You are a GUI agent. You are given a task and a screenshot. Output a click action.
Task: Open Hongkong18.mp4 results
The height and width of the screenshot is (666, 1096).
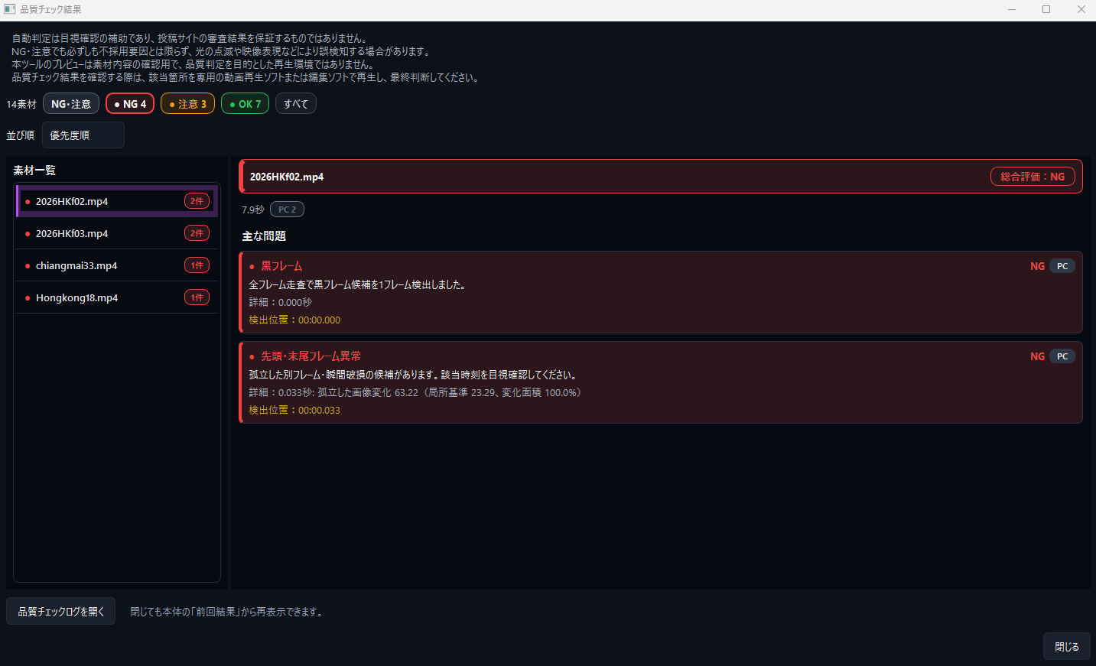tap(117, 297)
